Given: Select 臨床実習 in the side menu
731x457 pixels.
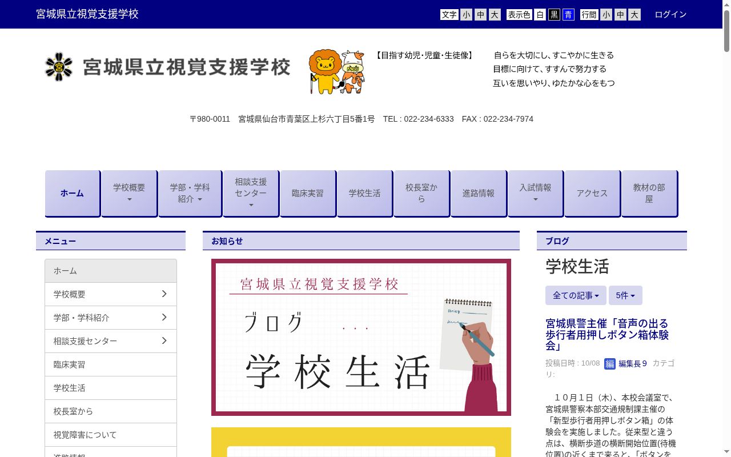Looking at the screenshot, I should 111,364.
